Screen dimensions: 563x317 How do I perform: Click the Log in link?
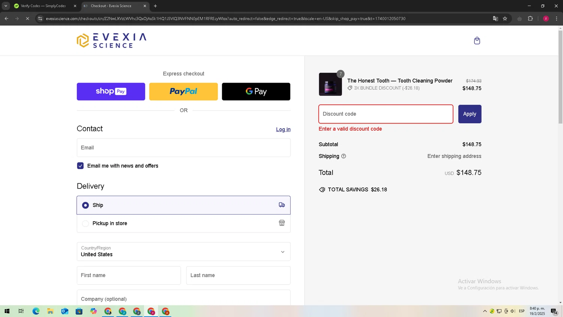coord(283,130)
